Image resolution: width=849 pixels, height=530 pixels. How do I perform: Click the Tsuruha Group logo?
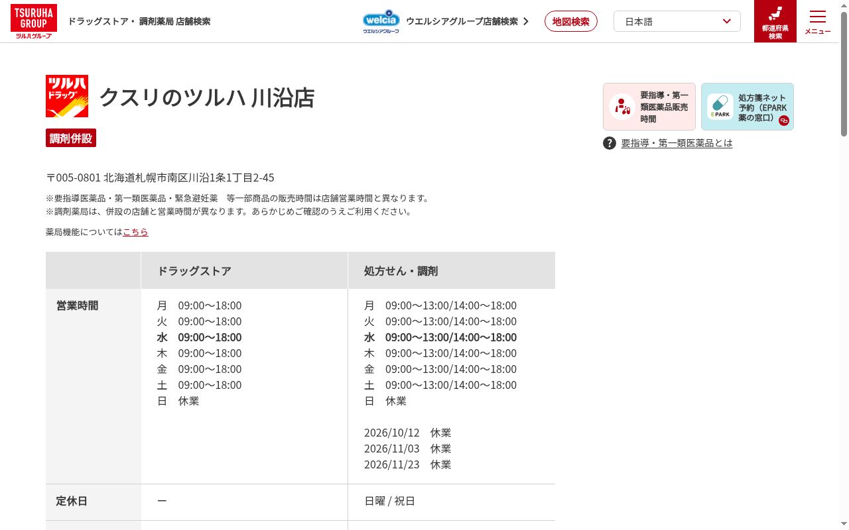34,21
